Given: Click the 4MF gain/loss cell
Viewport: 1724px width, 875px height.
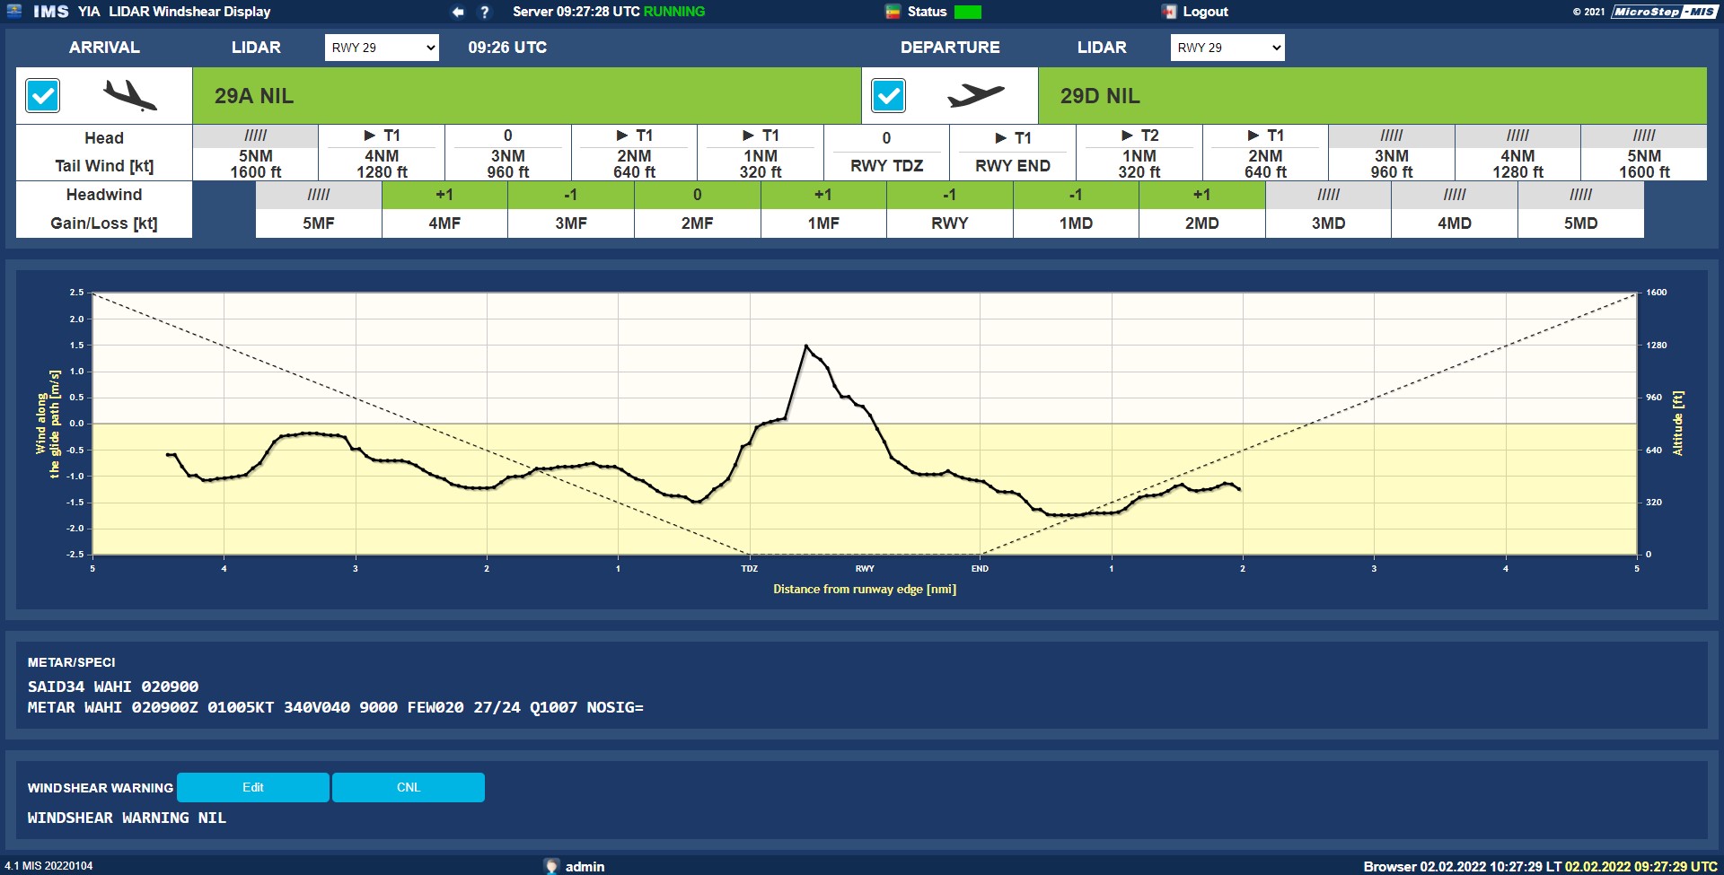Looking at the screenshot, I should (x=444, y=209).
